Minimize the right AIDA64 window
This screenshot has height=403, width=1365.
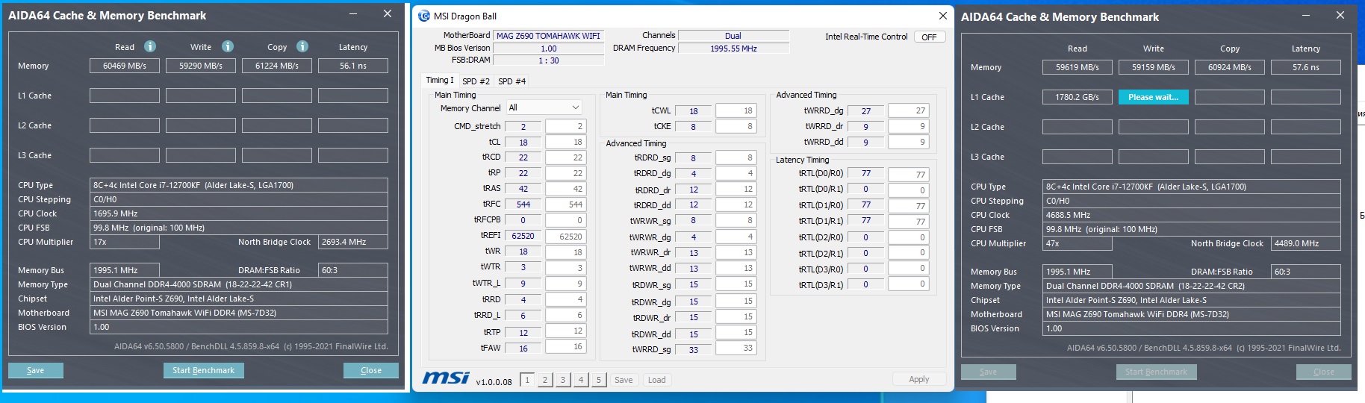click(x=1306, y=15)
